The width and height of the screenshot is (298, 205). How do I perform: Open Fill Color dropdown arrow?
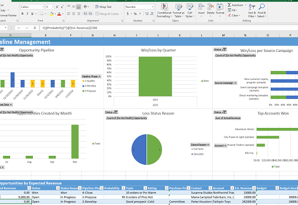pyautogui.click(x=55, y=14)
